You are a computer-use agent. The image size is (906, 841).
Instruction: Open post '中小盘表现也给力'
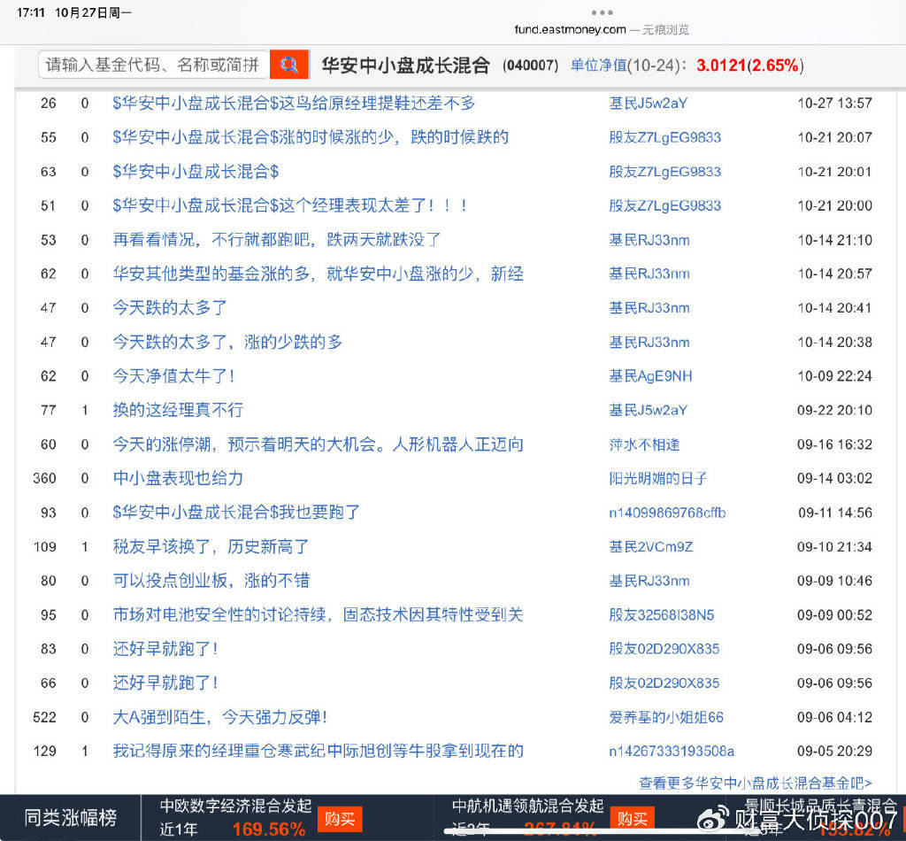click(x=178, y=478)
